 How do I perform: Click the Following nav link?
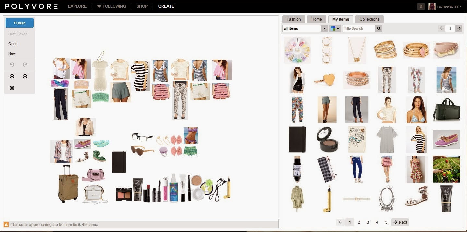[x=114, y=6]
